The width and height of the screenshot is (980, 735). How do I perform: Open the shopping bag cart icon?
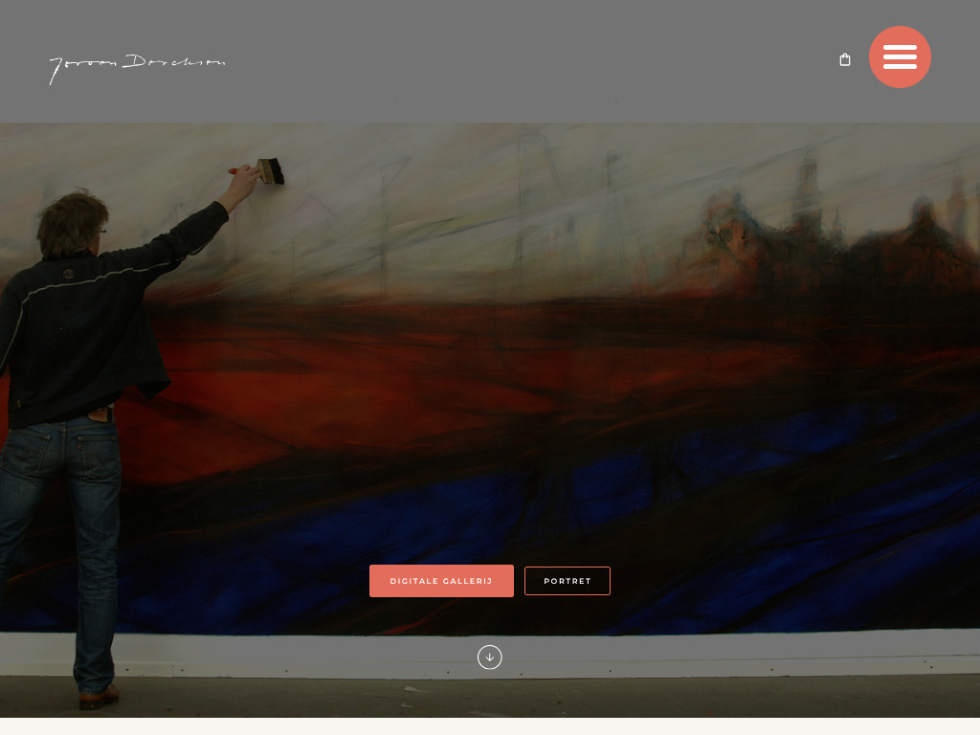[845, 59]
